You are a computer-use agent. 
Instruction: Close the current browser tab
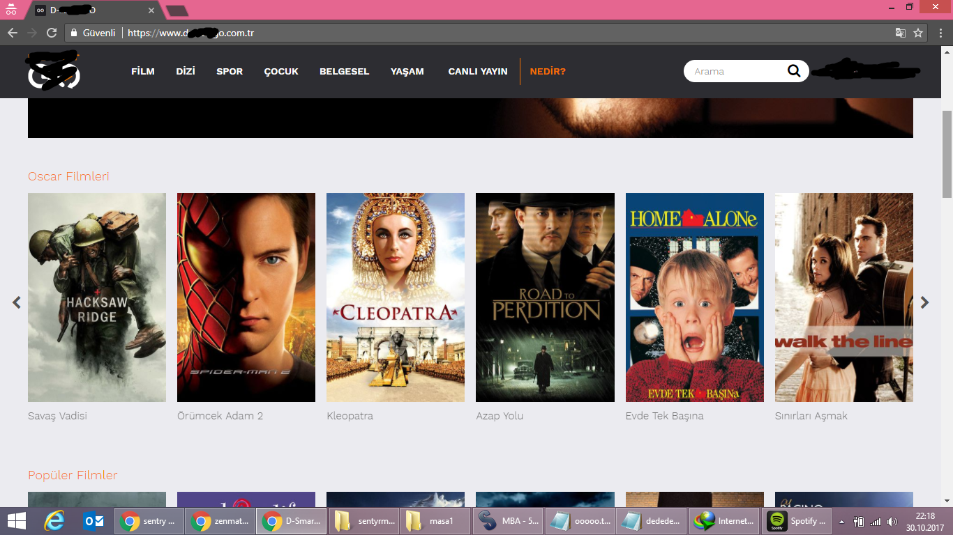[151, 10]
